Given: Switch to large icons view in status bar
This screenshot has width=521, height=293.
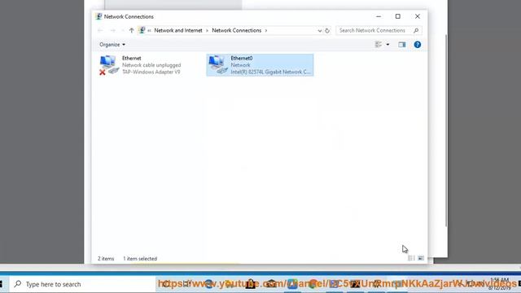Looking at the screenshot, I should (421, 259).
